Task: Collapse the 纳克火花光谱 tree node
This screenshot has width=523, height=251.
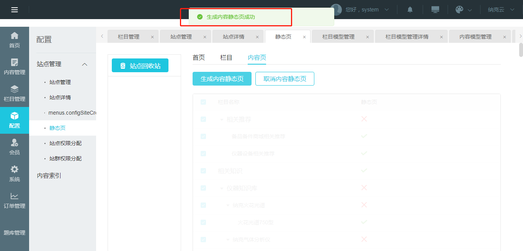Action: pyautogui.click(x=228, y=206)
